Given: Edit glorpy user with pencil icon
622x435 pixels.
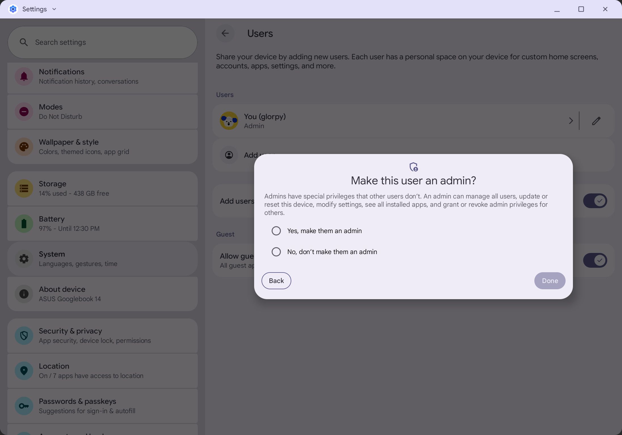Looking at the screenshot, I should coord(596,121).
